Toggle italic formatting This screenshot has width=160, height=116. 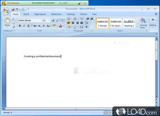pyautogui.click(x=24, y=26)
